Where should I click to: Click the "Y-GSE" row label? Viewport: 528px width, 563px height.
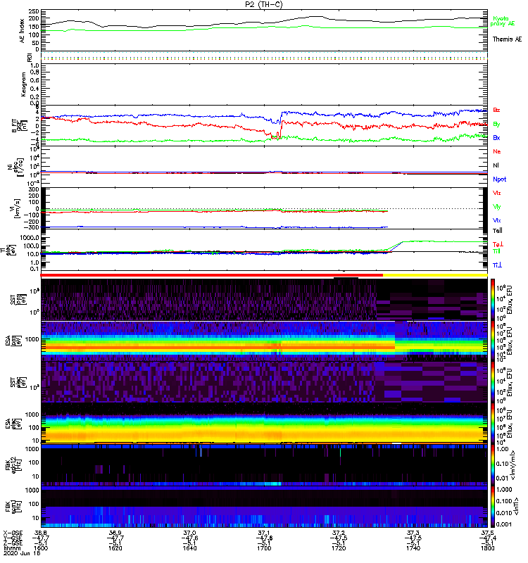point(13,538)
